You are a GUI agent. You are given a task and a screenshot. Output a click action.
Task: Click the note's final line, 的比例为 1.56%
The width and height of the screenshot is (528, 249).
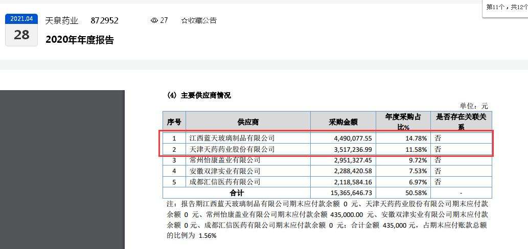pyautogui.click(x=191, y=236)
